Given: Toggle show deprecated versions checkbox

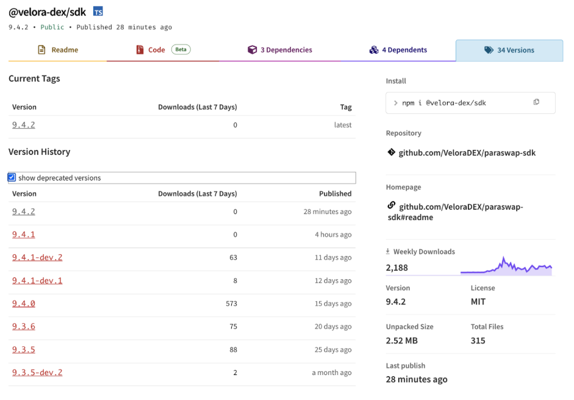Looking at the screenshot, I should tap(12, 177).
